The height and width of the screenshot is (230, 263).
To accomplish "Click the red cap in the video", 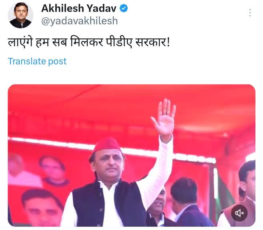I will [x=107, y=145].
